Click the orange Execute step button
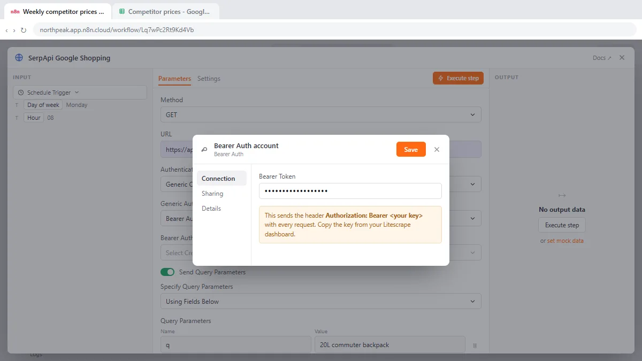The image size is (642, 361). click(x=458, y=78)
